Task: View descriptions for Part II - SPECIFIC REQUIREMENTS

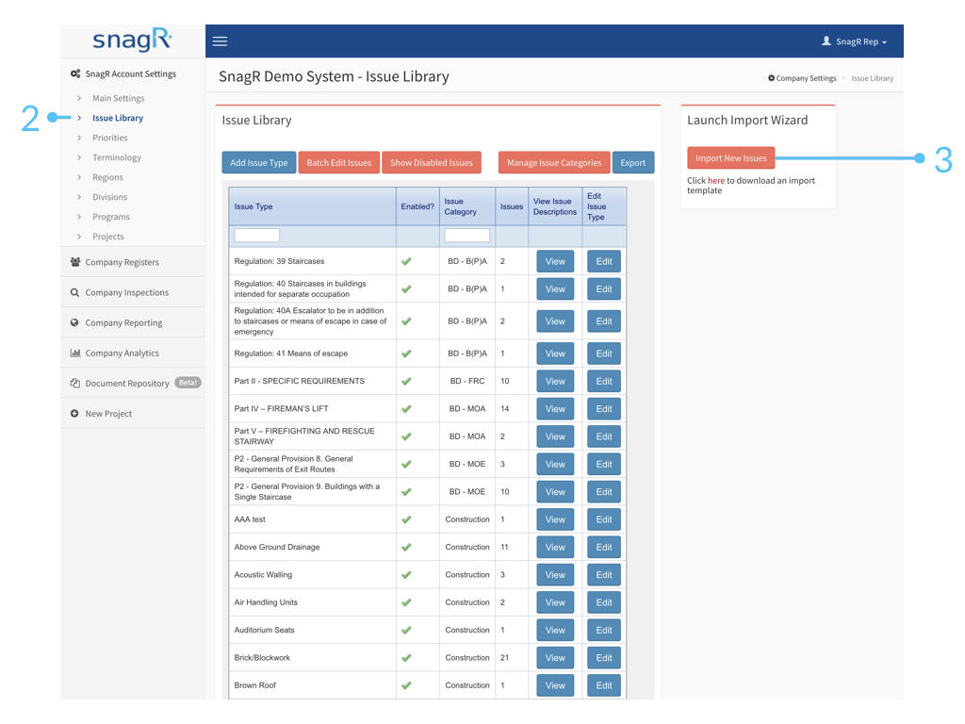Action: click(555, 381)
